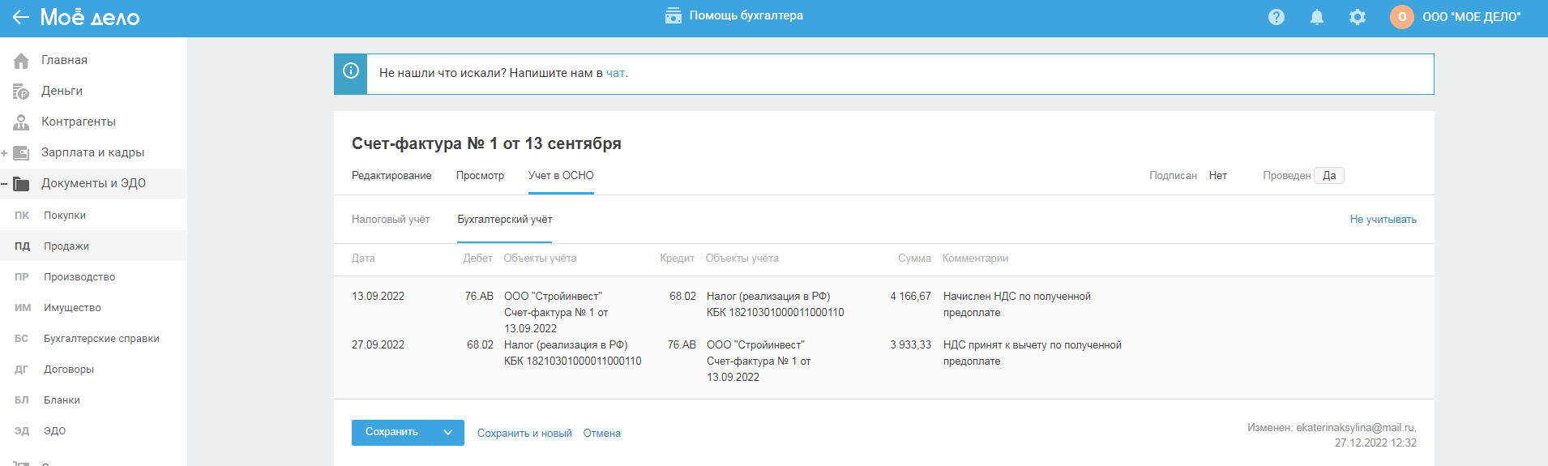Click the orange account avatar
The height and width of the screenshot is (466, 1548).
[x=1402, y=17]
